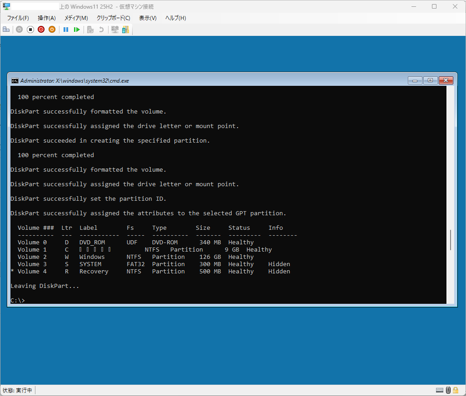Open the ファイル(F) menu
The width and height of the screenshot is (466, 396).
[x=18, y=18]
